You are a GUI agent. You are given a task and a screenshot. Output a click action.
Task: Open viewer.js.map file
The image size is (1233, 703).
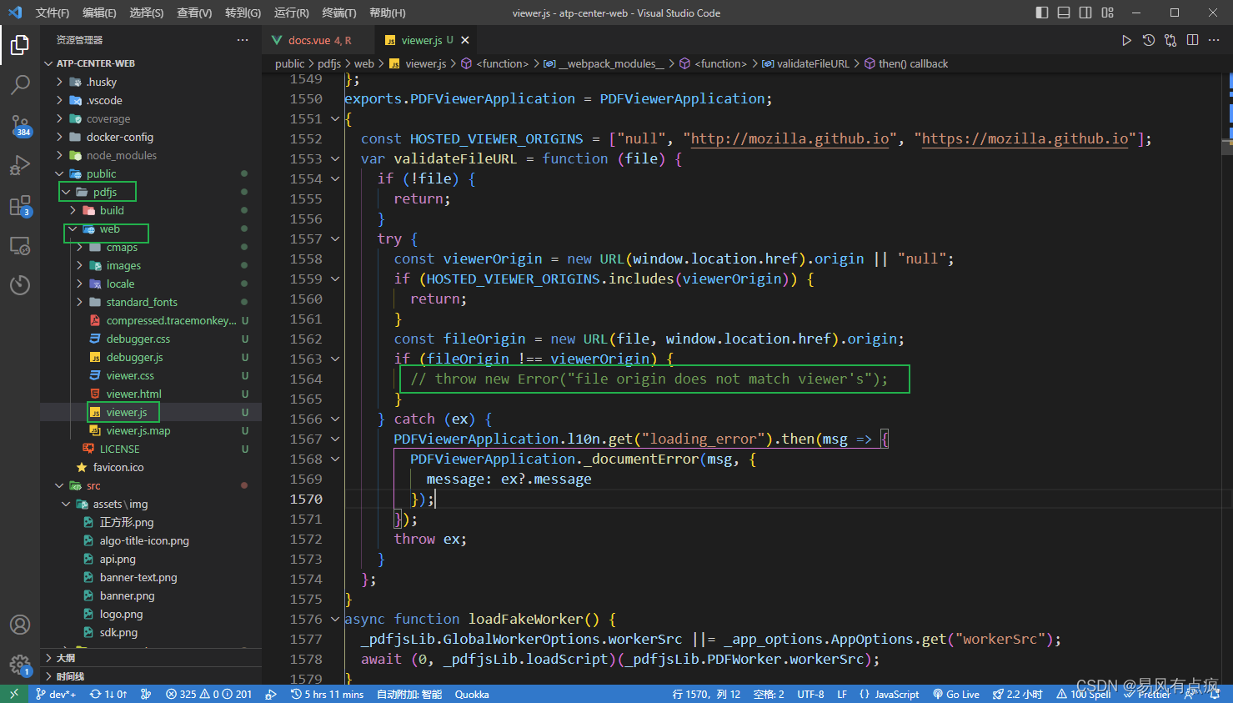tap(150, 430)
